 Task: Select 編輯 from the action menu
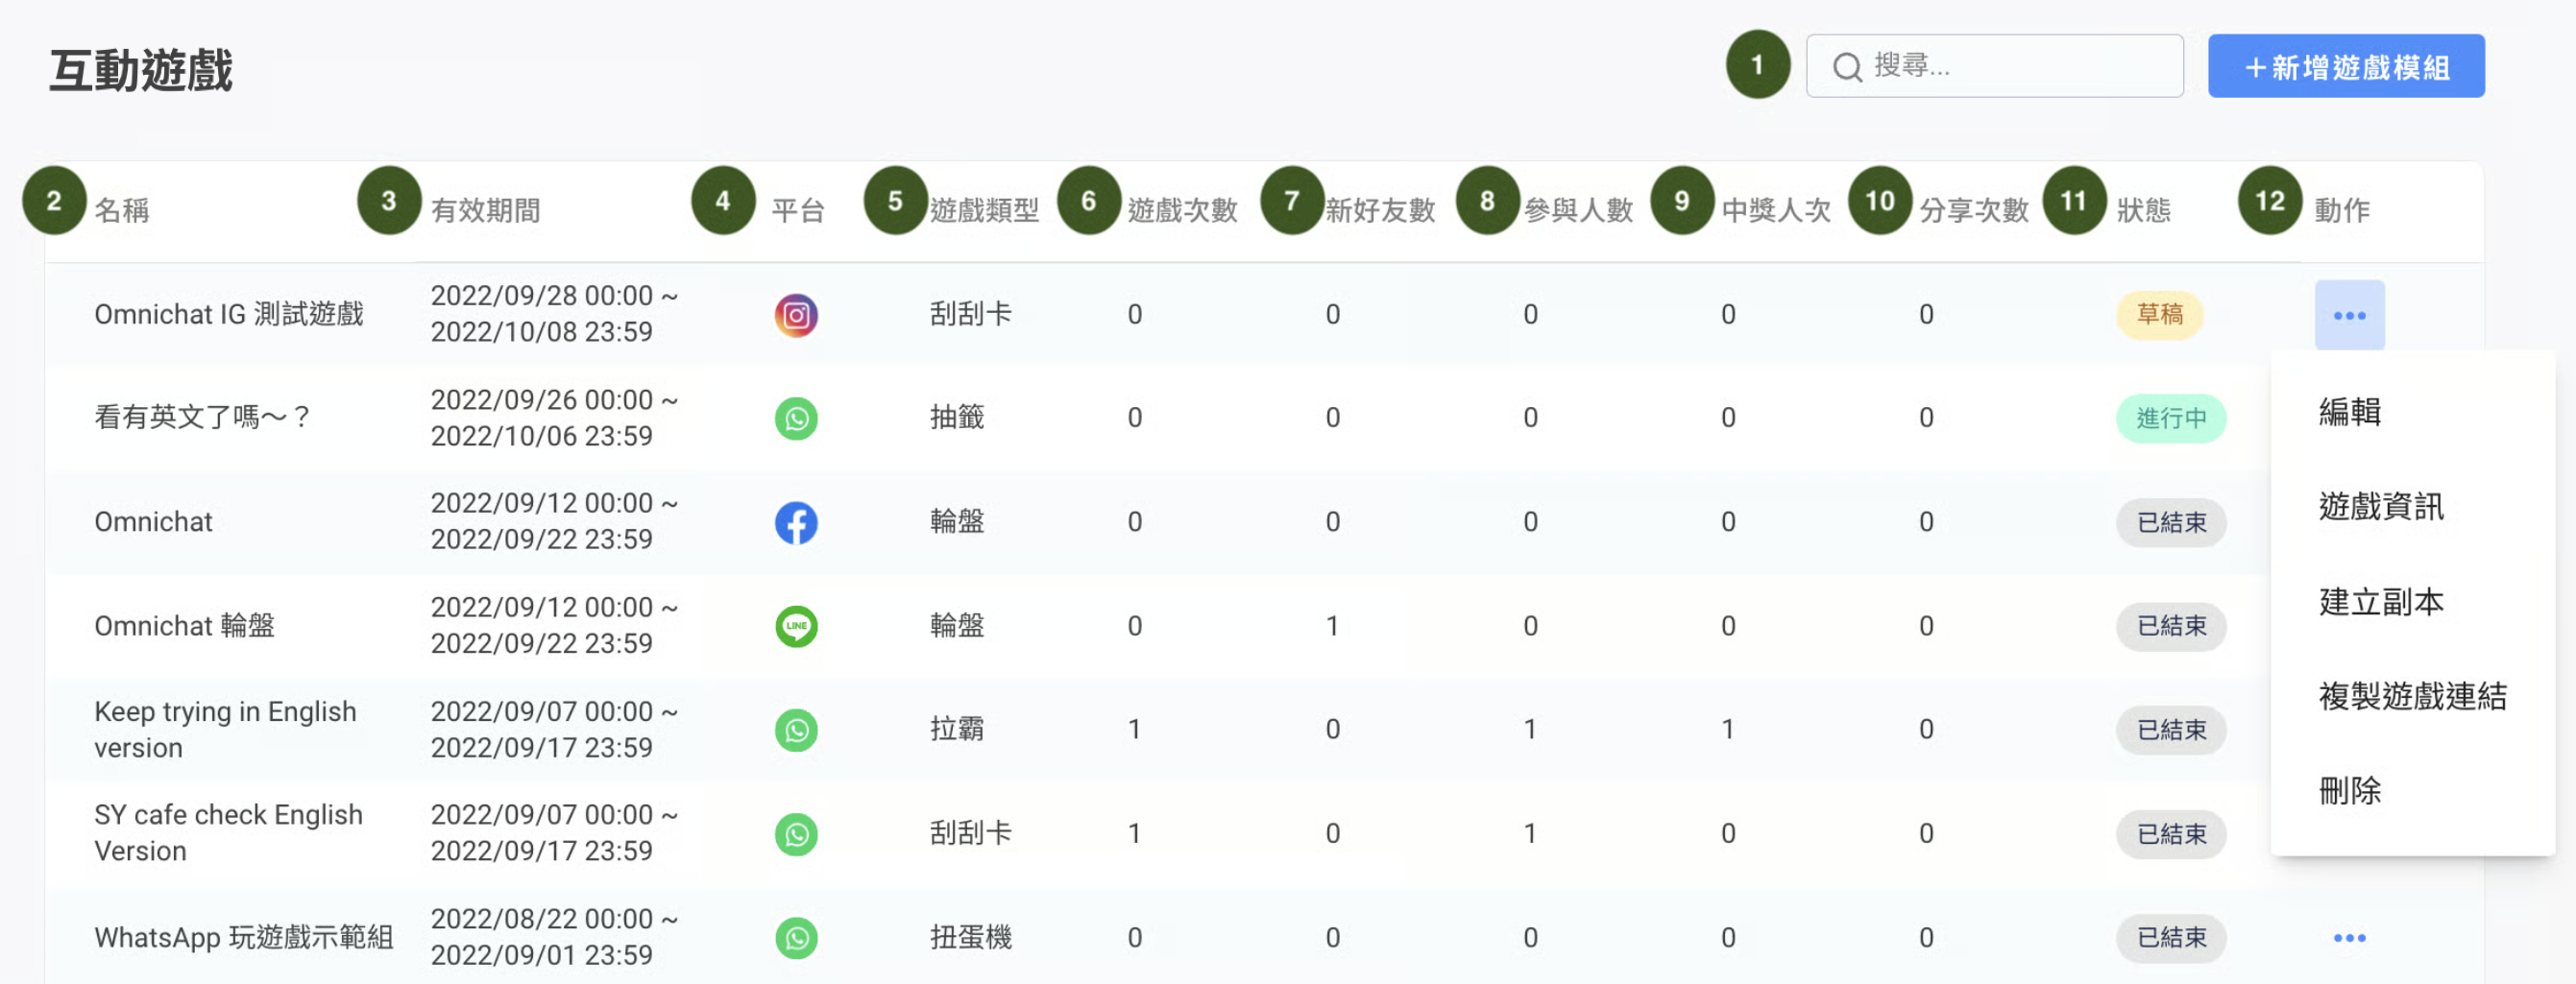pyautogui.click(x=2349, y=412)
